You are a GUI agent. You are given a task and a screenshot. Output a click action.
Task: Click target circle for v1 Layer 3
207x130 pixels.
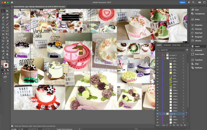click(x=183, y=55)
